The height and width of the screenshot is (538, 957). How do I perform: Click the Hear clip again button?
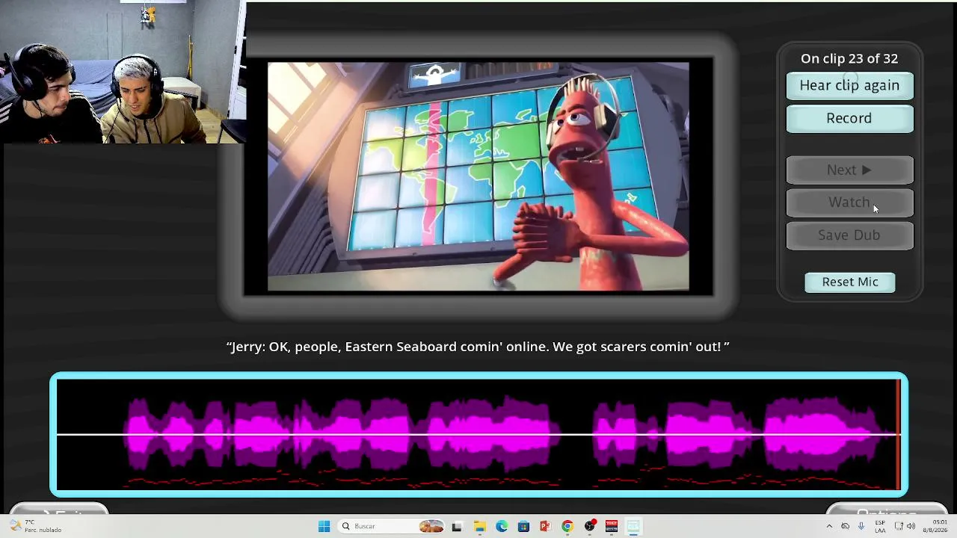click(x=849, y=85)
